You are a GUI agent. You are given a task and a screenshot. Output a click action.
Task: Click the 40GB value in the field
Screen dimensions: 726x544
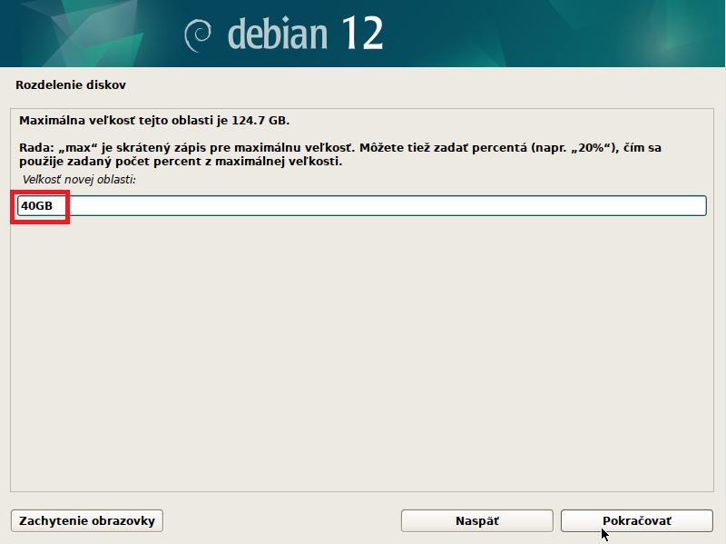37,206
